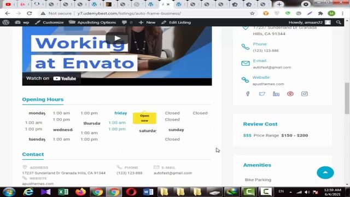Click the Opening Hours heading
The image size is (350, 197).
coord(43,100)
